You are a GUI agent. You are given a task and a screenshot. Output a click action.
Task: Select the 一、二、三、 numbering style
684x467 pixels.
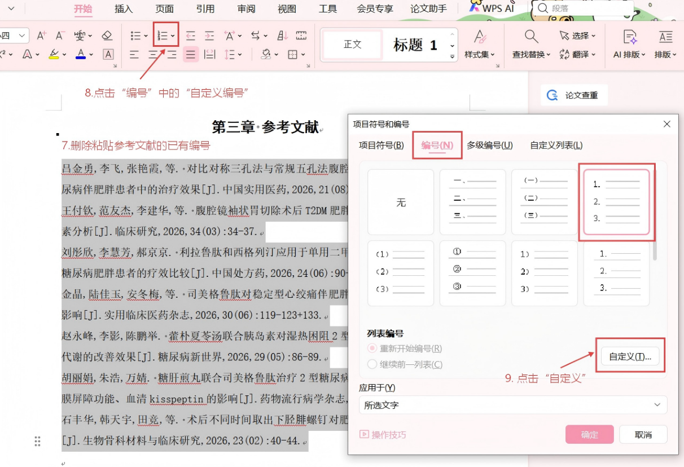pos(473,202)
